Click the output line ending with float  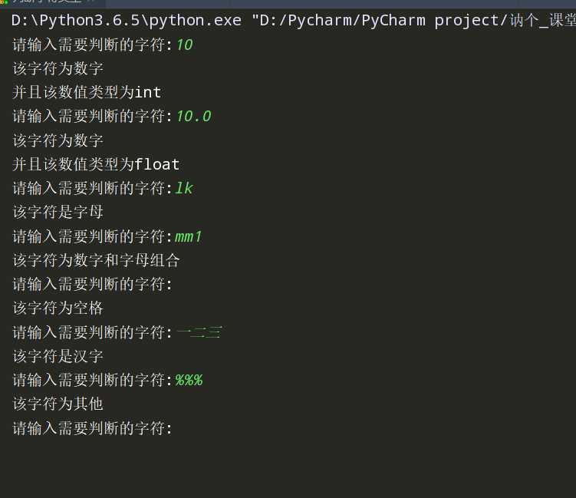pyautogui.click(x=96, y=164)
